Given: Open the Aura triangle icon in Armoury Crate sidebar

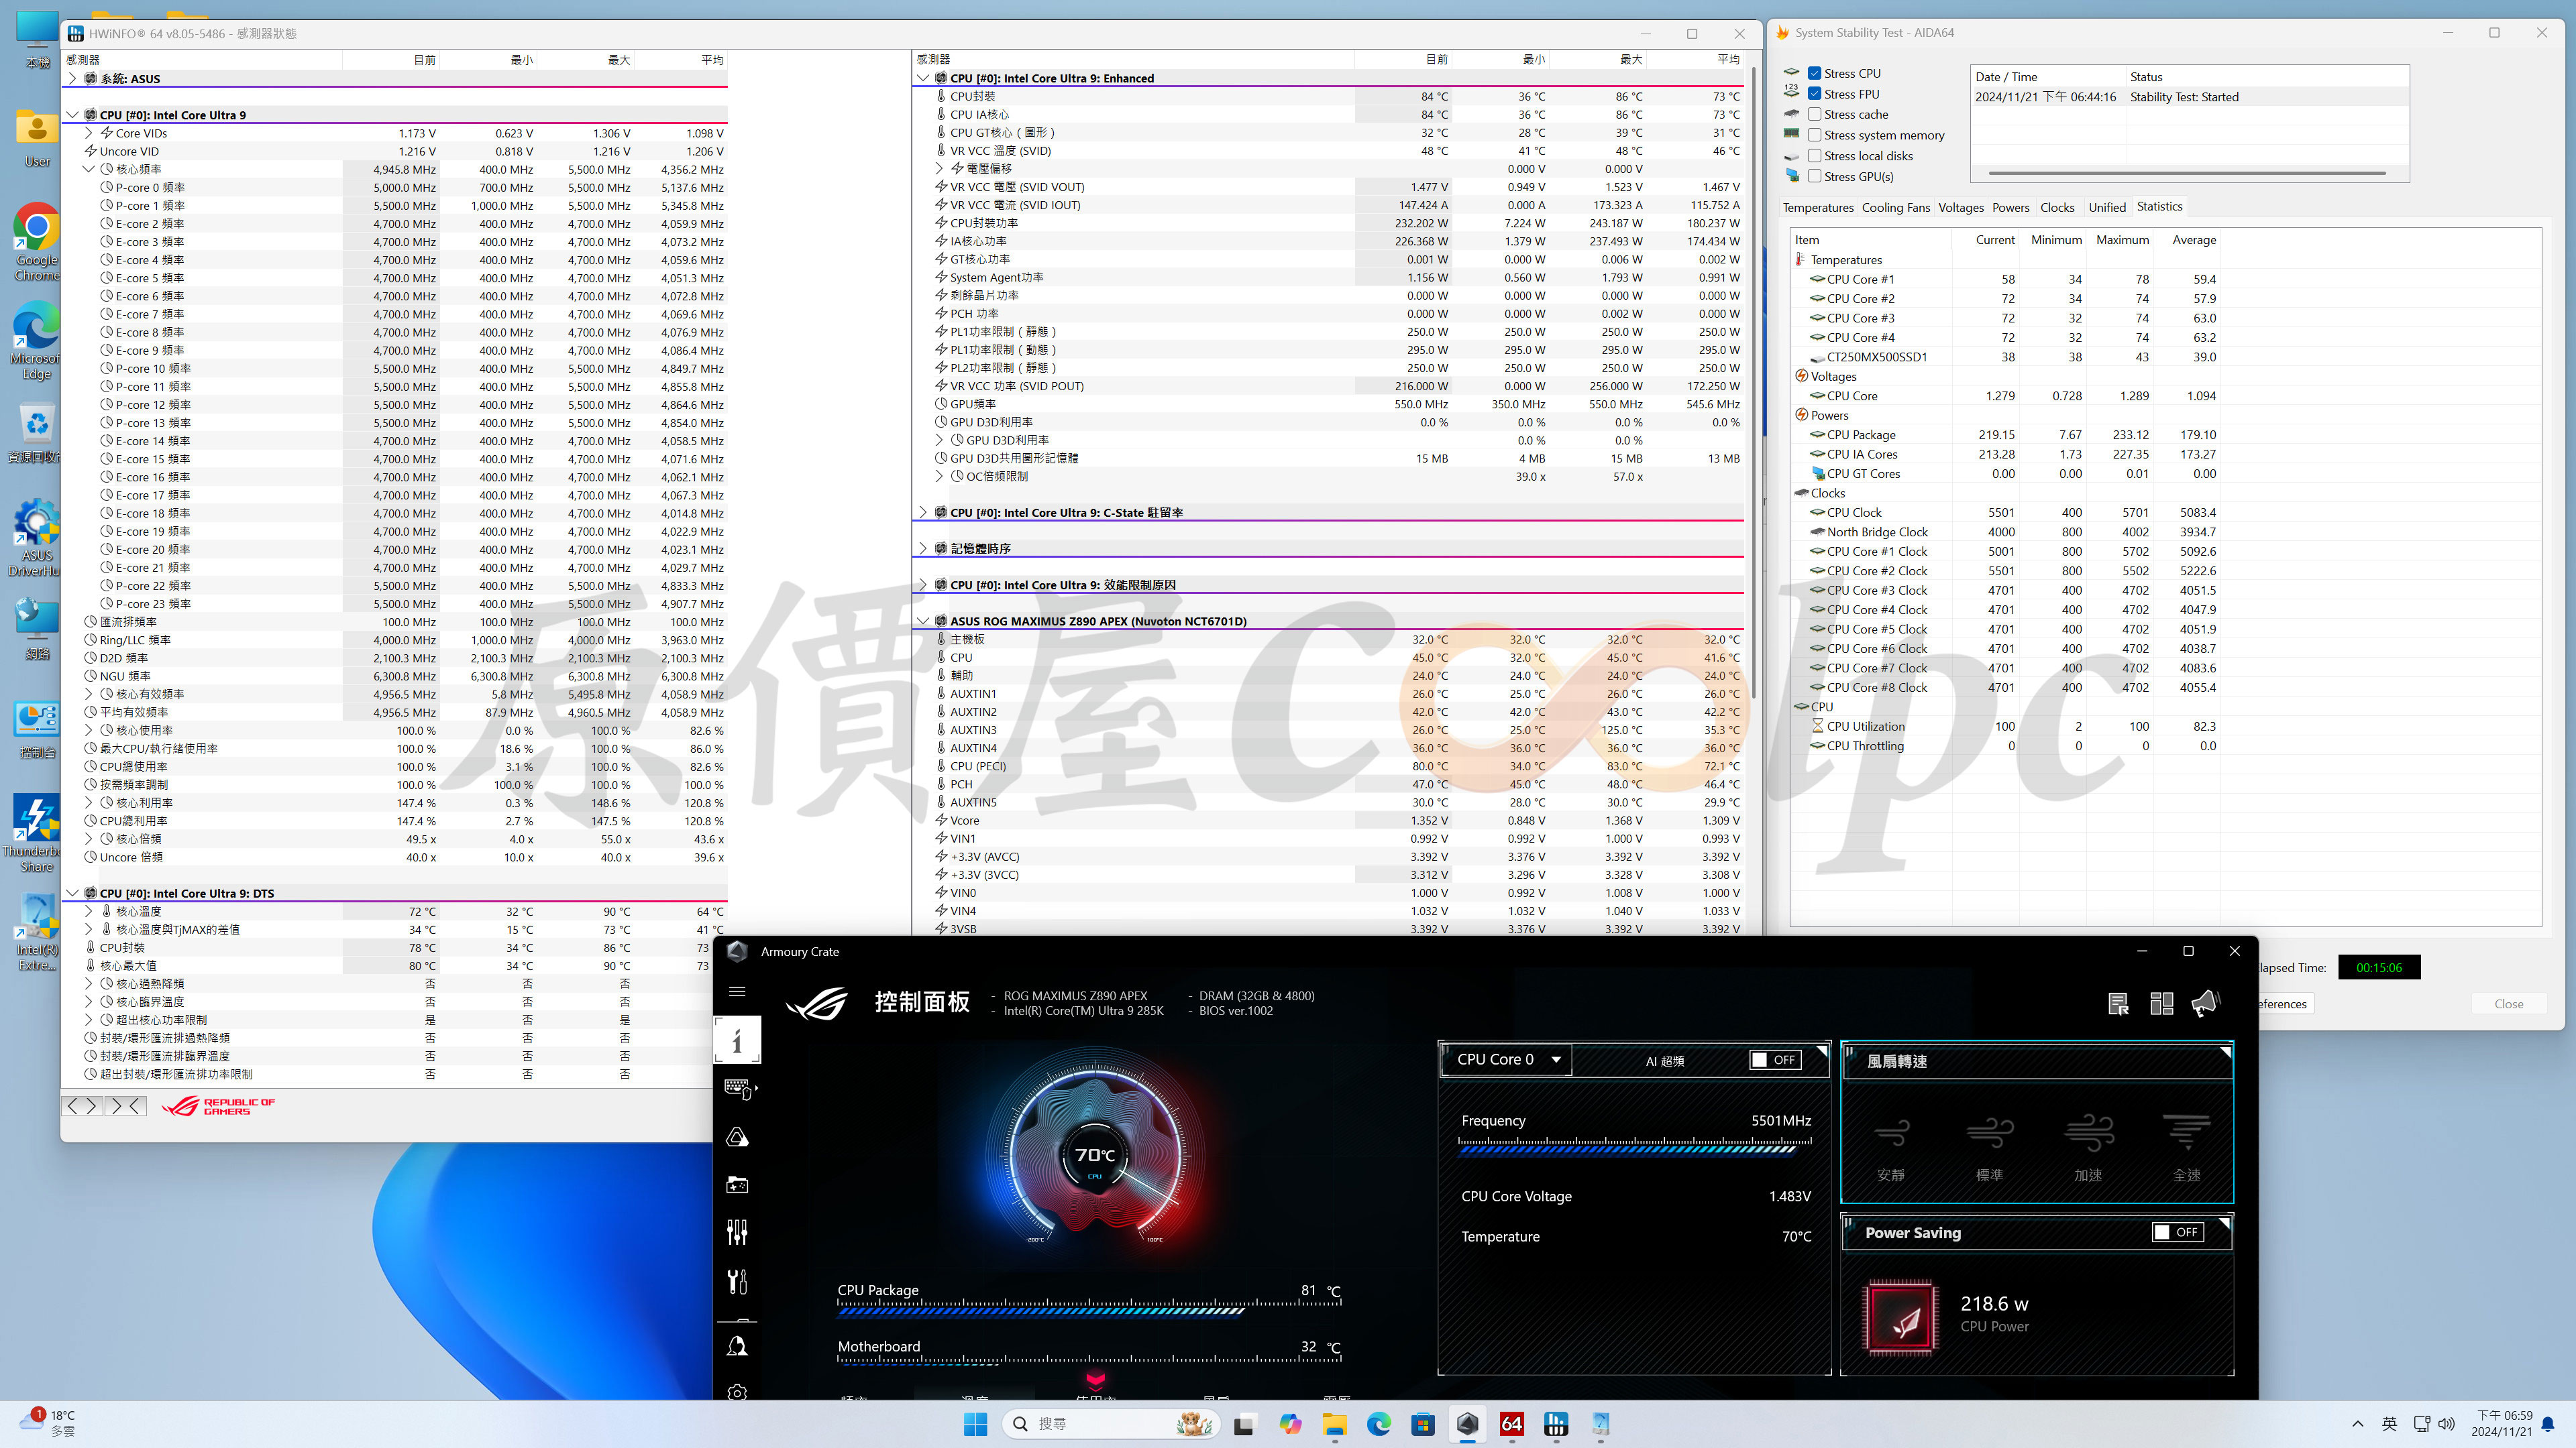Looking at the screenshot, I should (x=737, y=1137).
